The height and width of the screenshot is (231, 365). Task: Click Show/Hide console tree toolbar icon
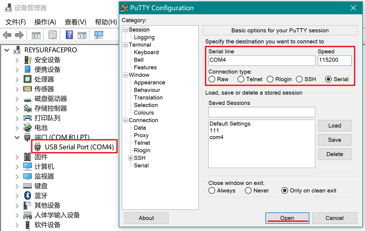coord(36,35)
